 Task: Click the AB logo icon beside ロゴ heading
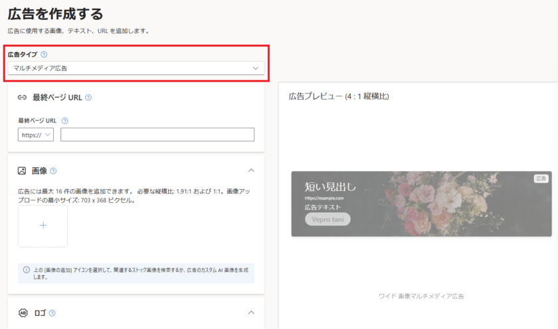pos(22,312)
